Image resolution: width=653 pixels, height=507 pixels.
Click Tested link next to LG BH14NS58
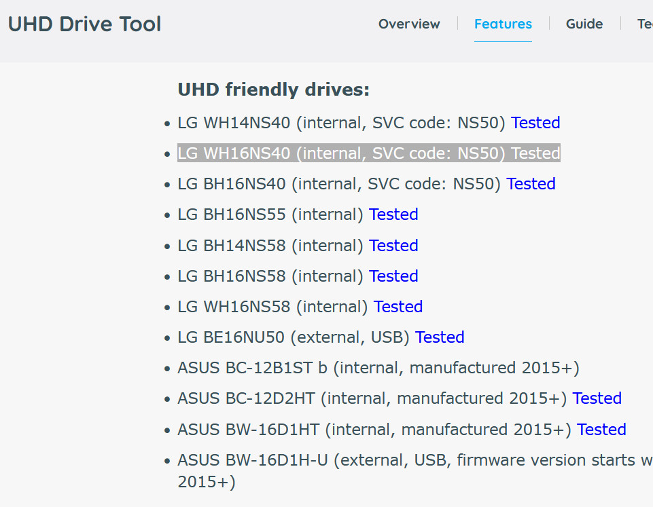393,246
